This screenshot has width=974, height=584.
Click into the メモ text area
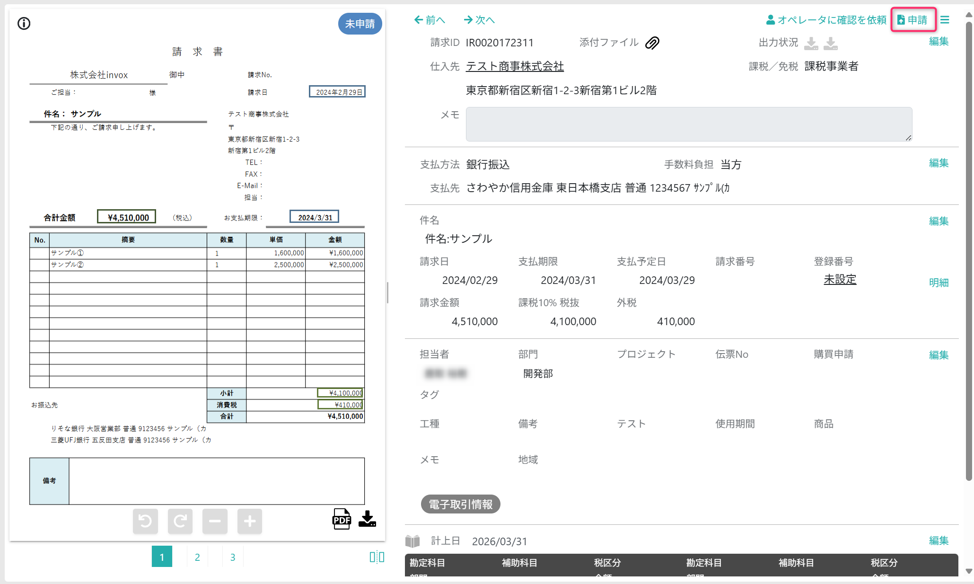click(688, 124)
